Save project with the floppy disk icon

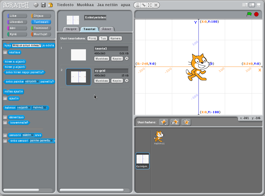point(43,5)
